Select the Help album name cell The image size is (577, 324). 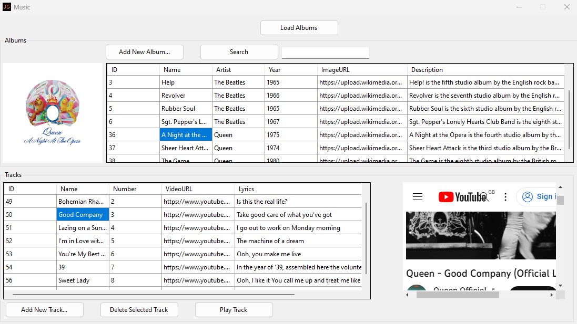pos(186,82)
